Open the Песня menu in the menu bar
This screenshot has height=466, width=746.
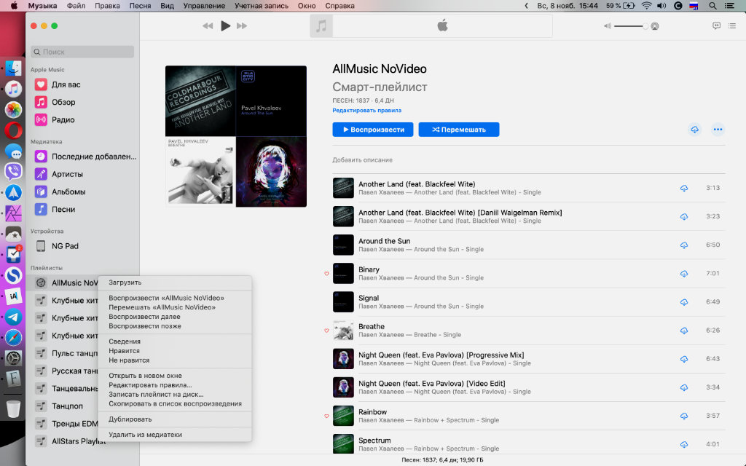click(x=140, y=6)
